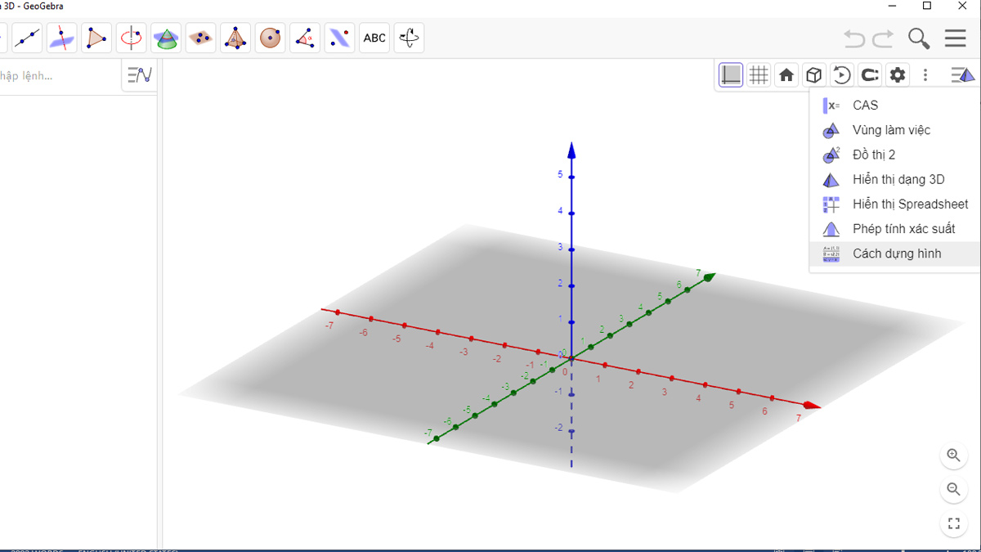
Task: Click the Nhập lệnh input field
Action: [x=59, y=76]
